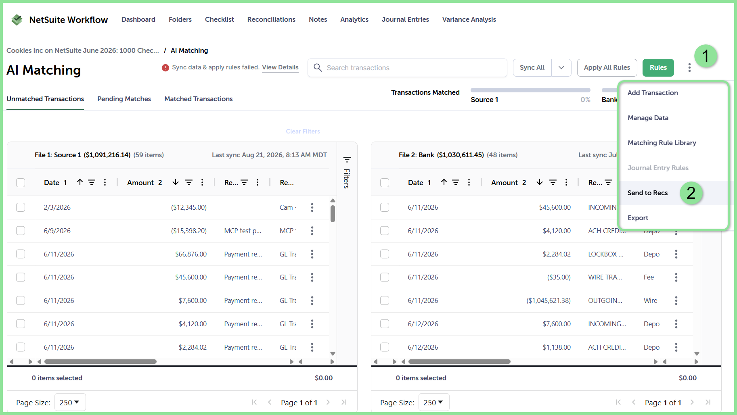Image resolution: width=737 pixels, height=415 pixels.
Task: Sort File 1 Amount column descending arrow
Action: pyautogui.click(x=176, y=182)
